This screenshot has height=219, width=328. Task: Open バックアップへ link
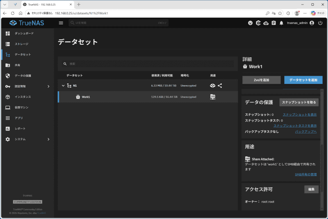(306, 131)
